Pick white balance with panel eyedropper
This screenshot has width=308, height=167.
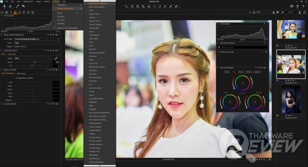56,58
